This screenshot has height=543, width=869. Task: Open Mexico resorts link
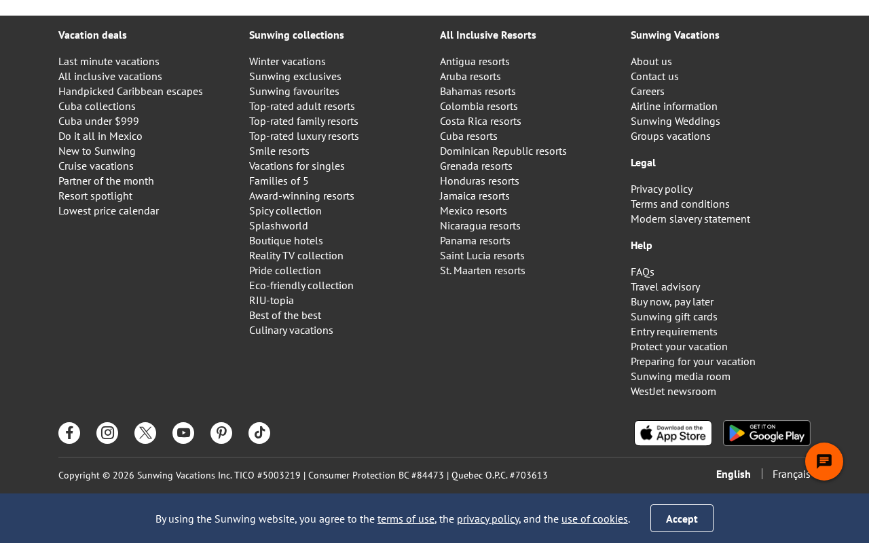(x=473, y=210)
